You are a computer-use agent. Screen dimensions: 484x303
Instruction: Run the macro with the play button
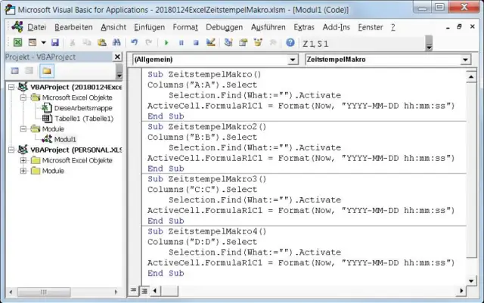166,43
